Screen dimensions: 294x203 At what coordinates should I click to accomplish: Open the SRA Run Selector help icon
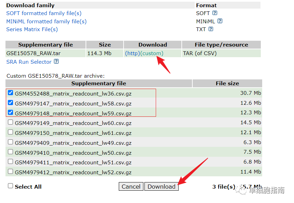coord(56,61)
